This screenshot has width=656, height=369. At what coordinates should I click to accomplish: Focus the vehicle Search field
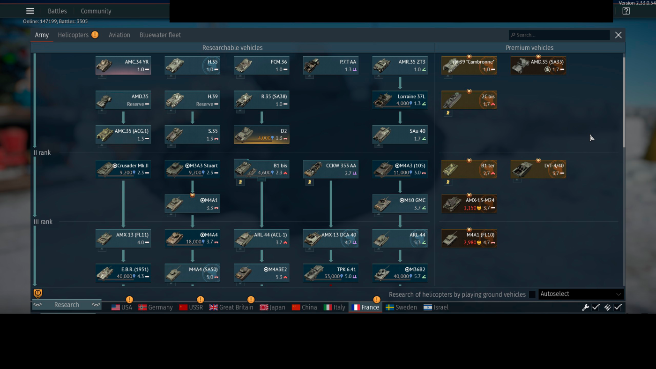(x=559, y=35)
